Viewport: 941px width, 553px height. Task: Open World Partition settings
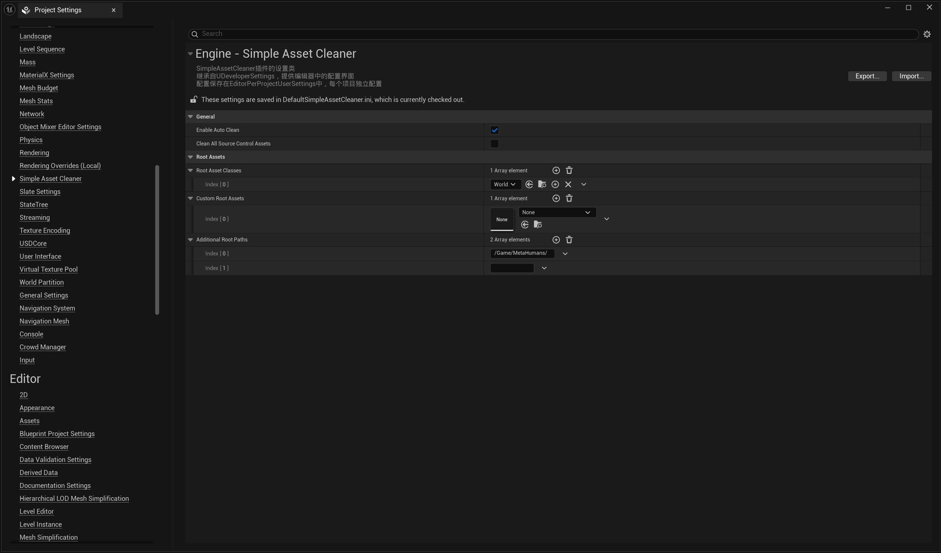42,282
